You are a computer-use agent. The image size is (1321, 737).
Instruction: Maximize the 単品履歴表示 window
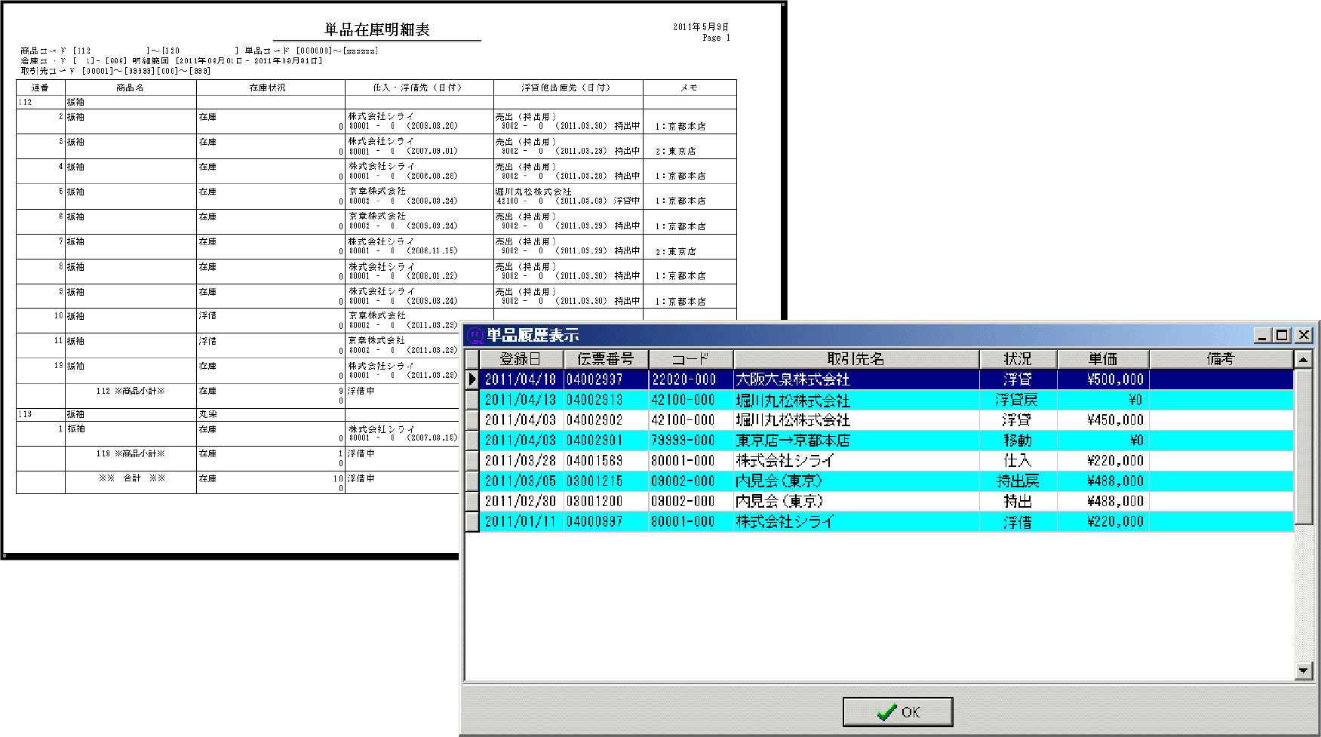(1282, 335)
